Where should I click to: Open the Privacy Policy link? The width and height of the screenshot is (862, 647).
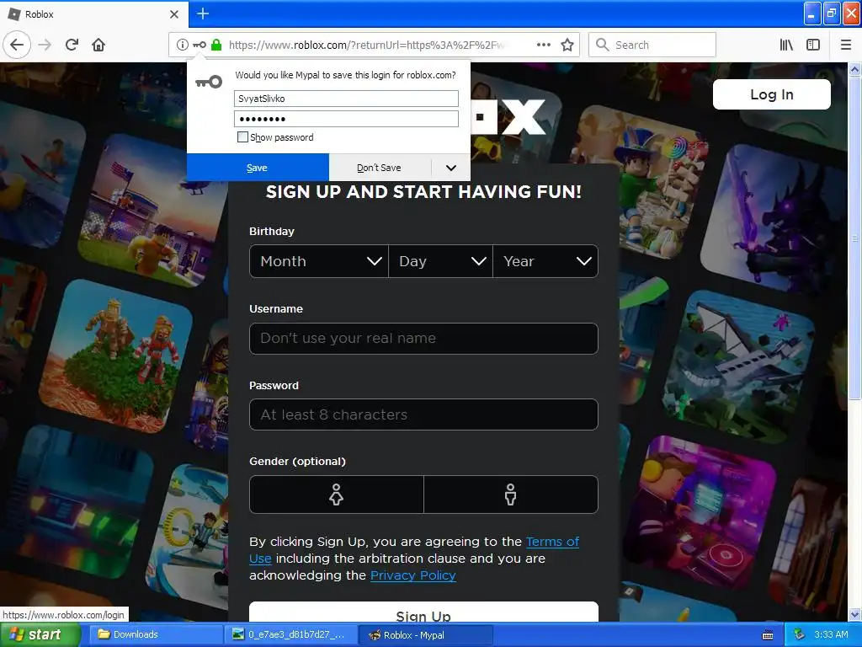point(412,575)
